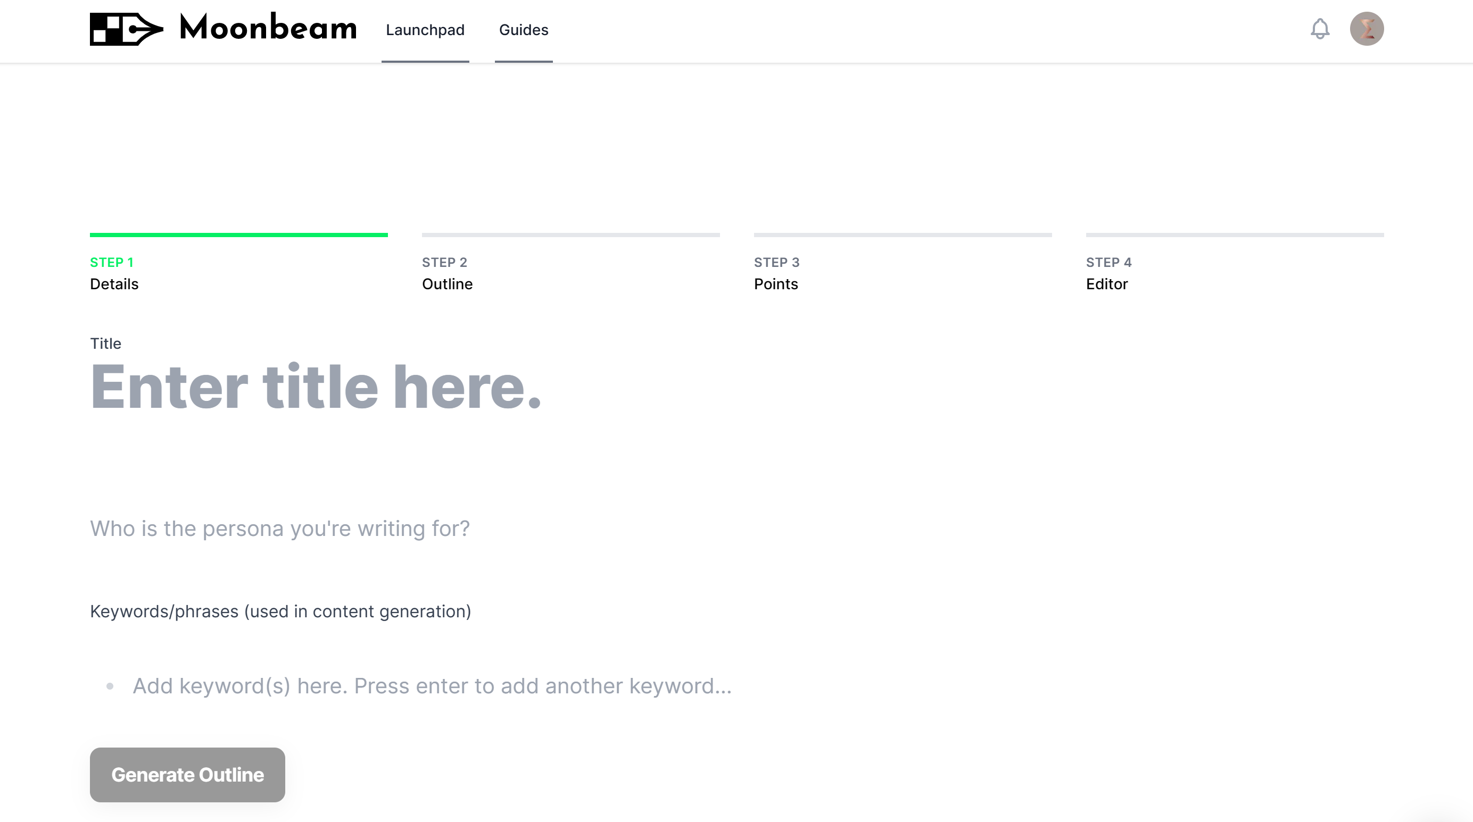Click the gray Step 4 progress bar
Viewport: 1473px width, 822px height.
point(1235,235)
